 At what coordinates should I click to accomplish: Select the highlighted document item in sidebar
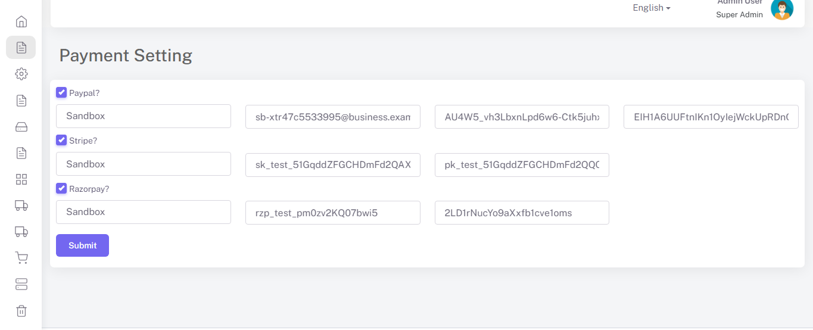click(21, 48)
